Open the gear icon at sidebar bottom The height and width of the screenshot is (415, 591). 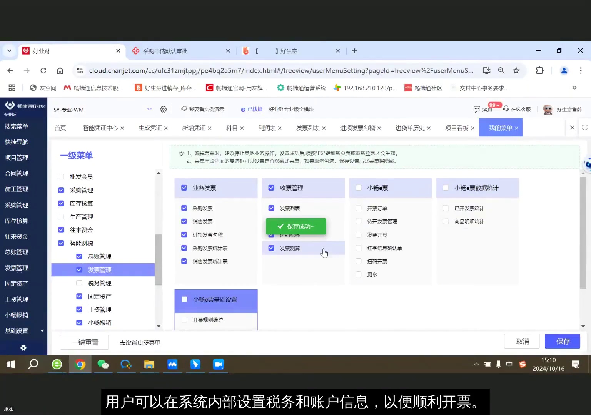23,348
